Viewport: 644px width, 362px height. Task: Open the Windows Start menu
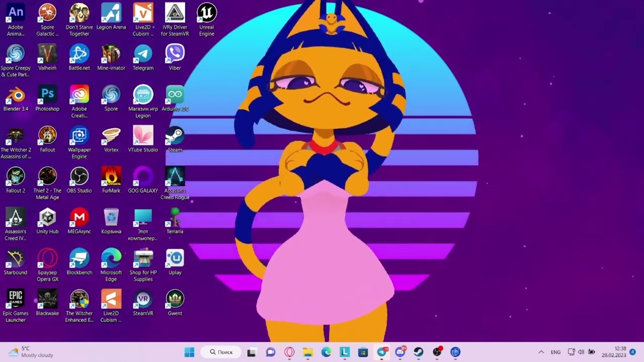coord(189,352)
